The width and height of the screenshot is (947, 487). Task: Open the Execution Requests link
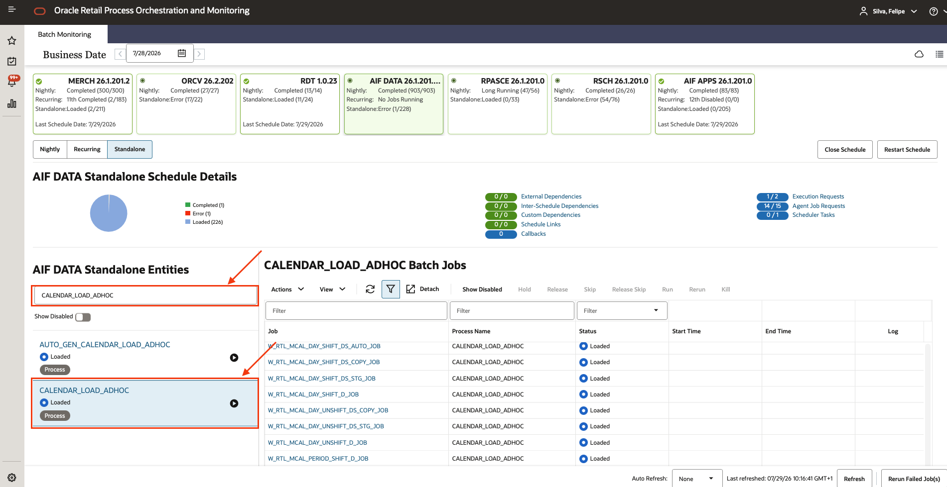[818, 196]
